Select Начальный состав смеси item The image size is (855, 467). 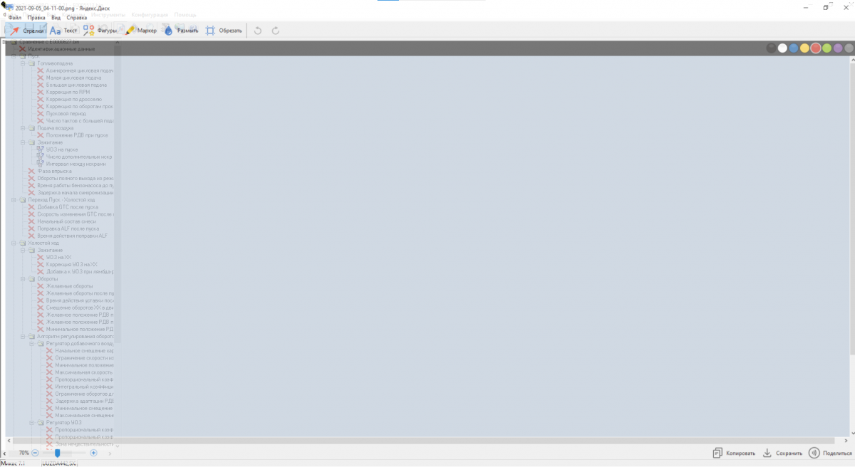pyautogui.click(x=66, y=221)
